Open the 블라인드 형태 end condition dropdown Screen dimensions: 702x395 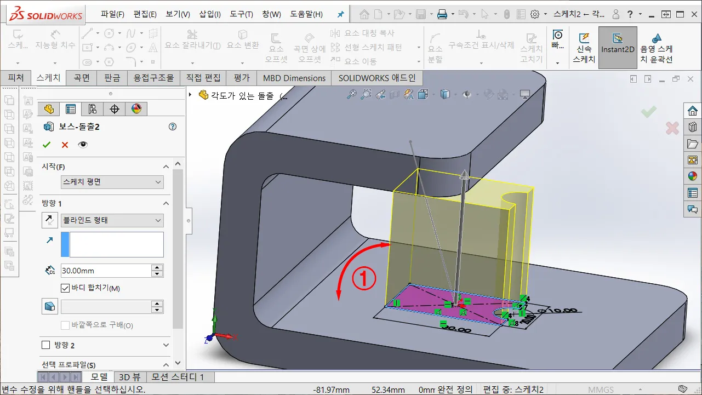coord(112,220)
